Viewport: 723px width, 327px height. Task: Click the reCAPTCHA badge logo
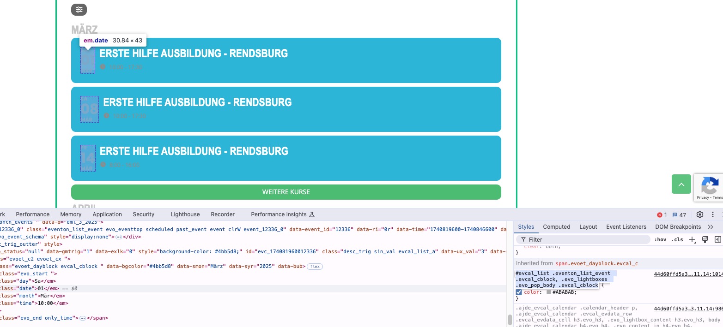click(x=710, y=186)
